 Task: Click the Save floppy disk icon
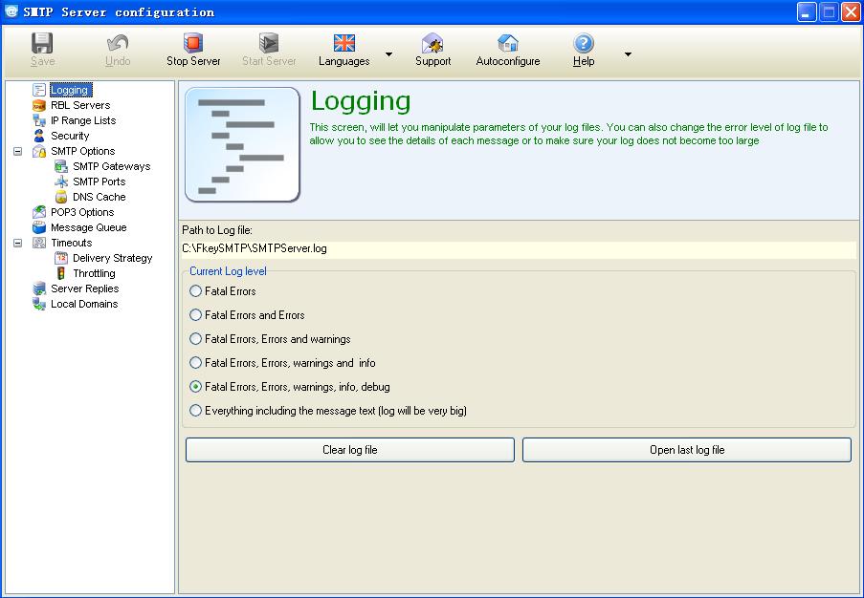tap(42, 43)
